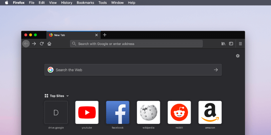Submit web search with arrow button
The height and width of the screenshot is (135, 271).
(216, 70)
